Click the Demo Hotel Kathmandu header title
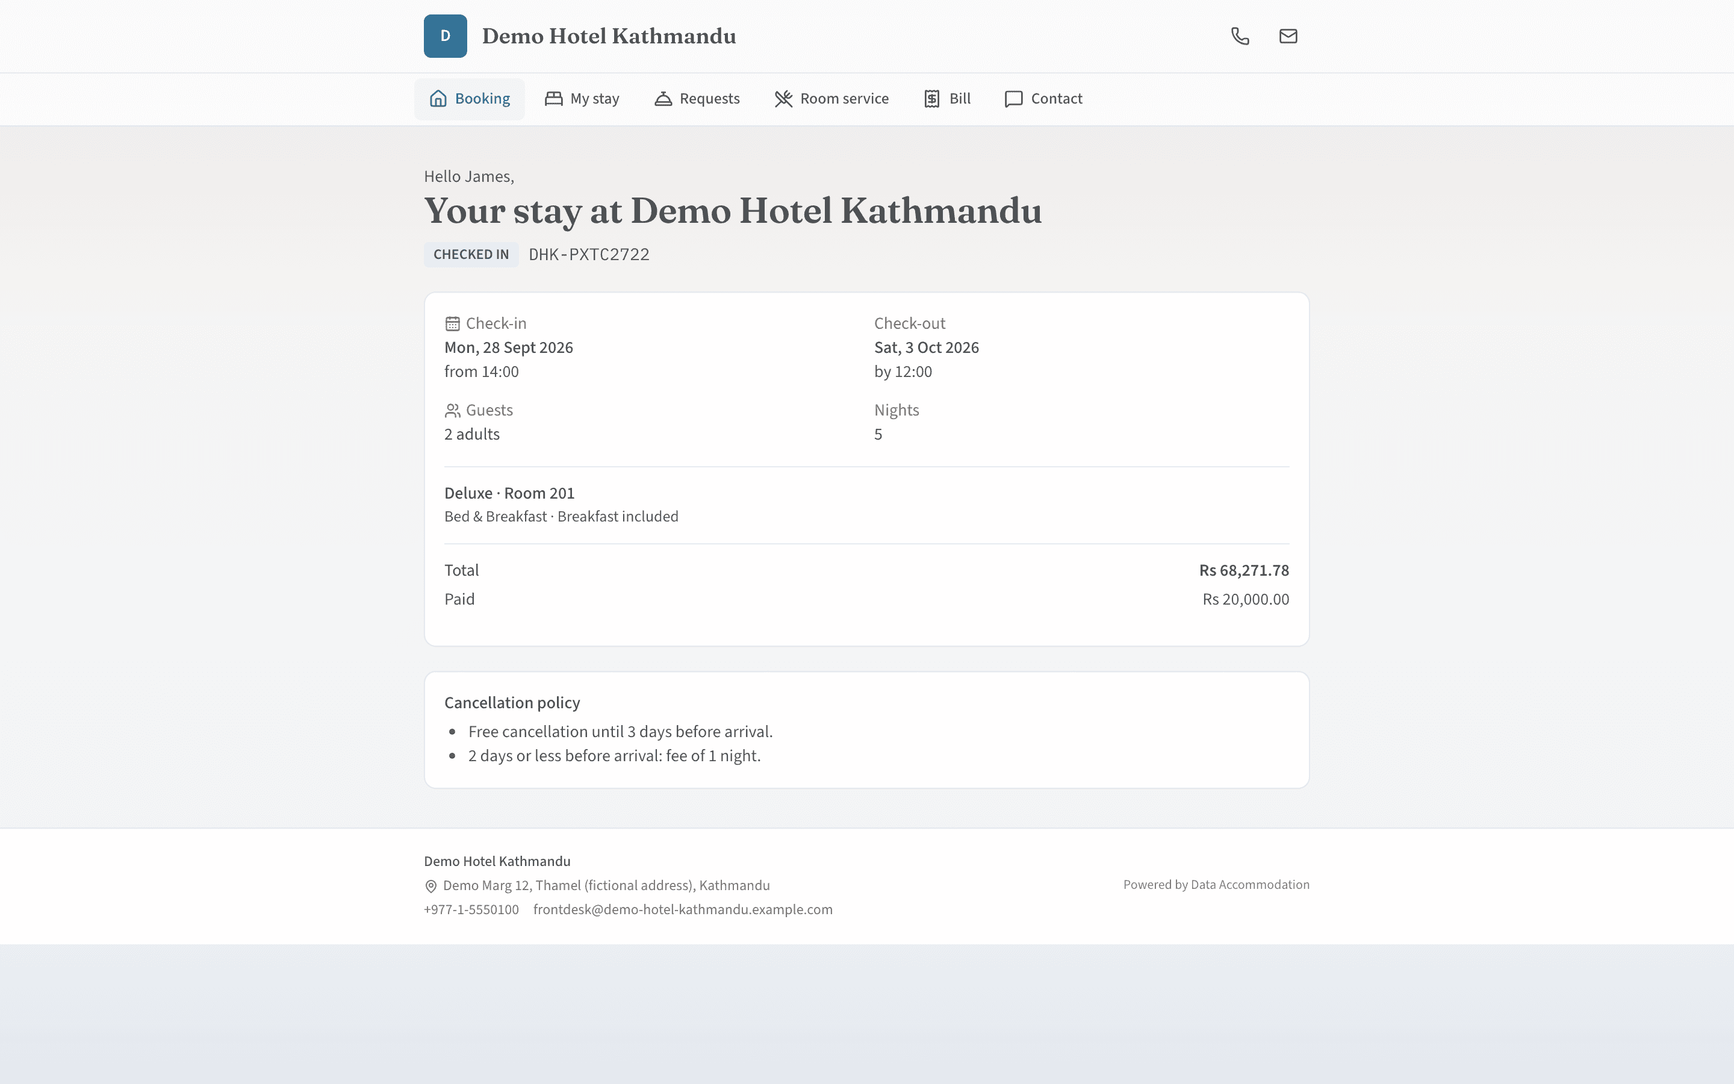The height and width of the screenshot is (1084, 1734). tap(609, 36)
